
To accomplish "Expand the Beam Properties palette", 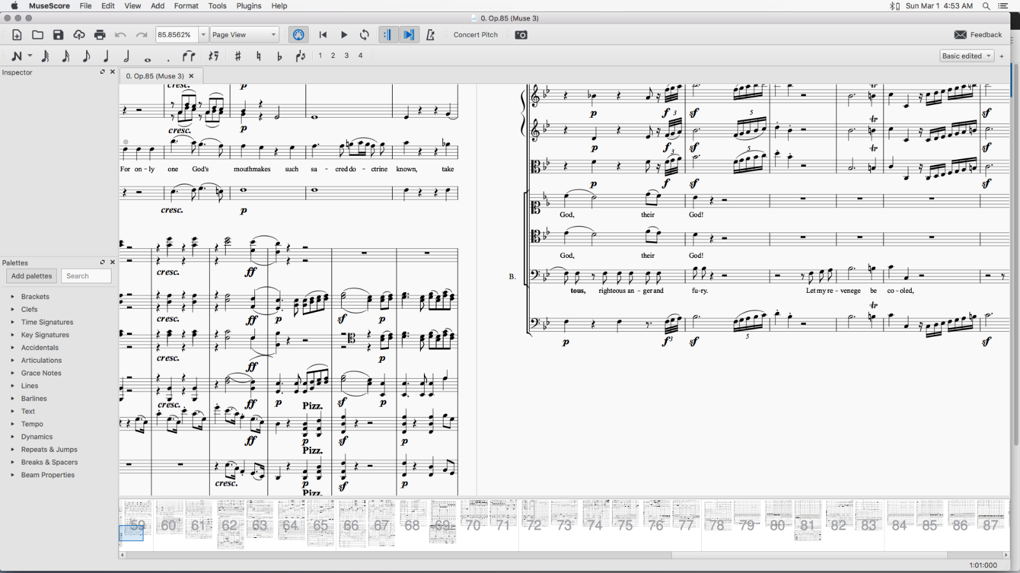I will [x=12, y=475].
